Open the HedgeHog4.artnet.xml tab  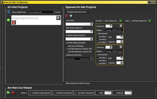point(77,12)
